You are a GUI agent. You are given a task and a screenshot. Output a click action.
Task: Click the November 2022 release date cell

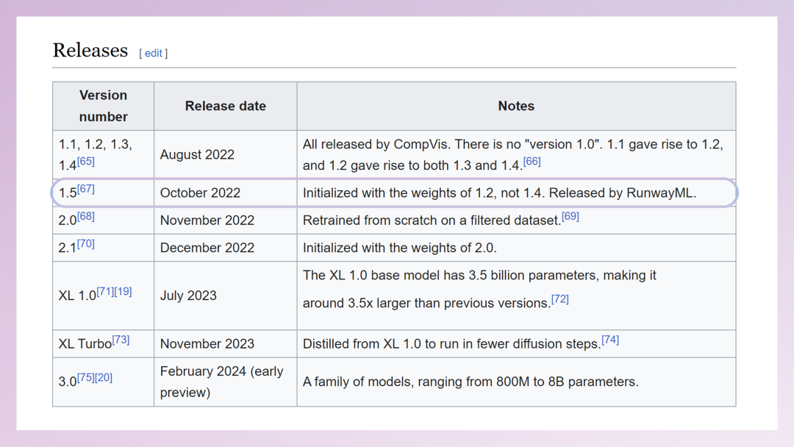(226, 221)
